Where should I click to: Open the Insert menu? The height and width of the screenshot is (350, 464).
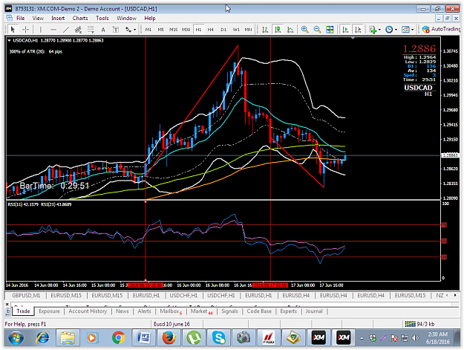point(58,18)
